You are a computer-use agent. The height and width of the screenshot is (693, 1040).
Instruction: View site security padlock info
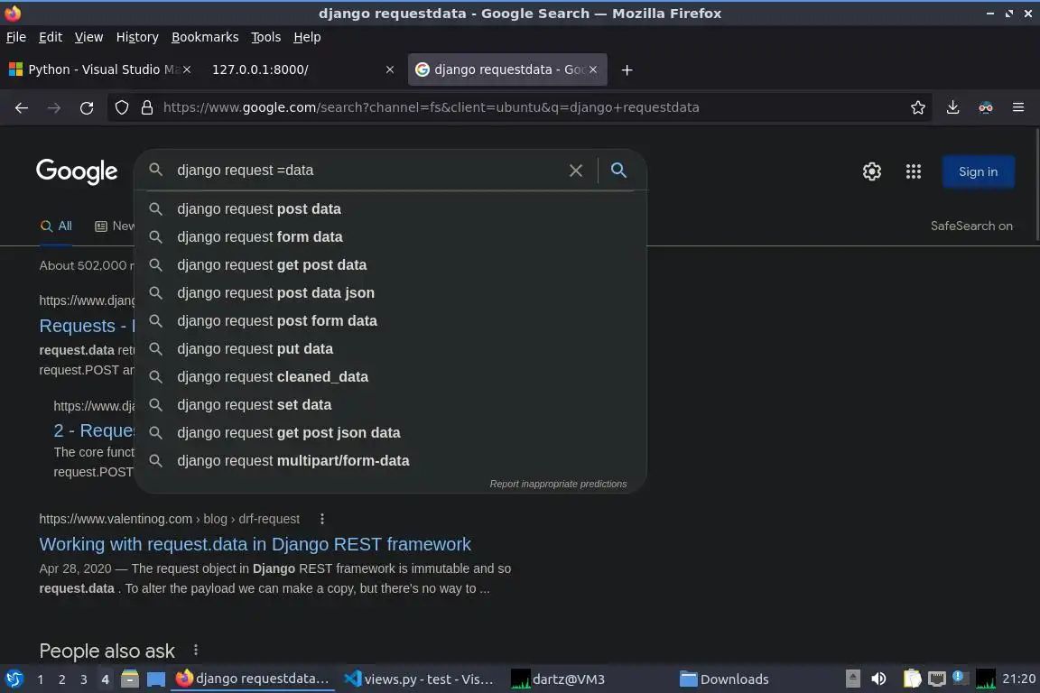tap(147, 107)
